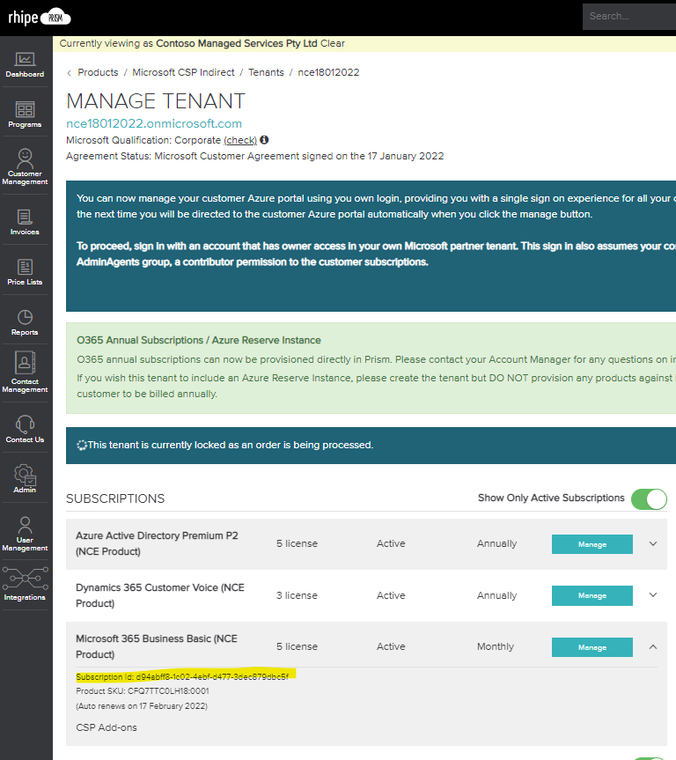The height and width of the screenshot is (760, 676).
Task: Focus the top Search field
Action: click(629, 17)
